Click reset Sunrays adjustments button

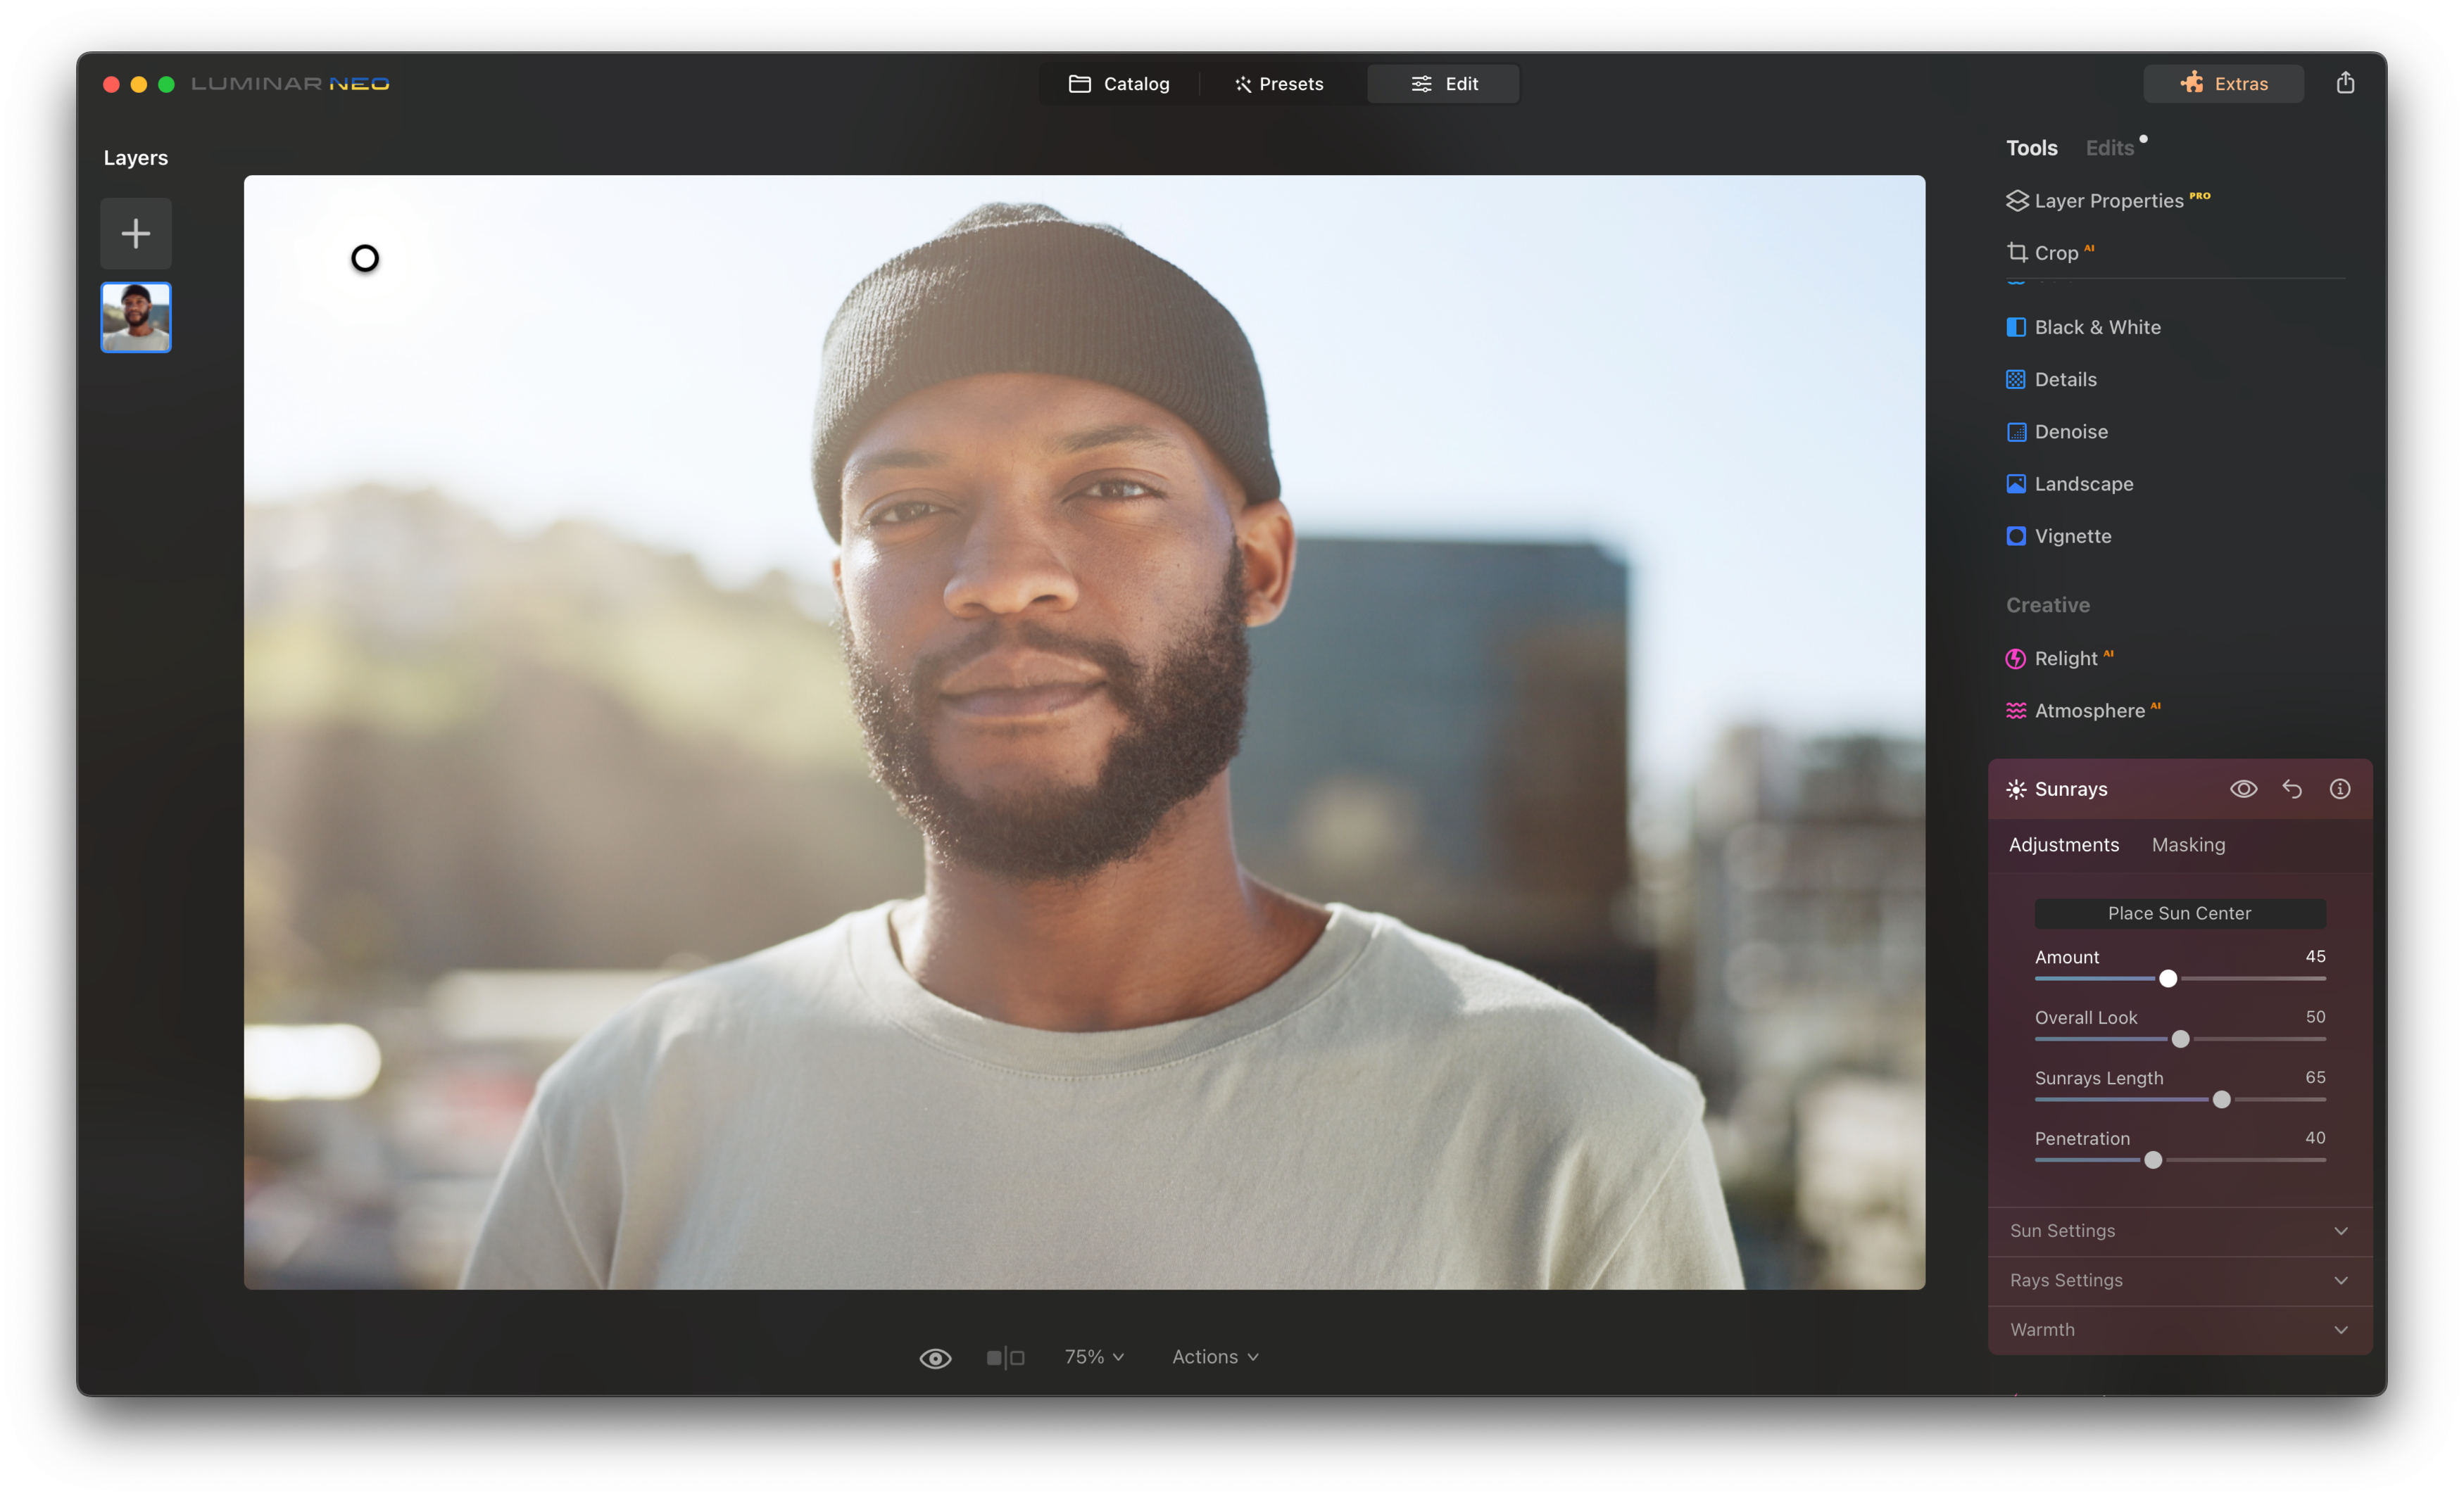pyautogui.click(x=2292, y=787)
